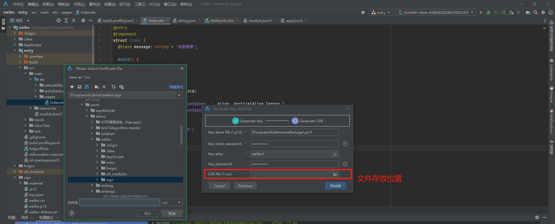Select opened file locate icon in project panel
This screenshot has height=224, width=555.
pyautogui.click(x=59, y=20)
